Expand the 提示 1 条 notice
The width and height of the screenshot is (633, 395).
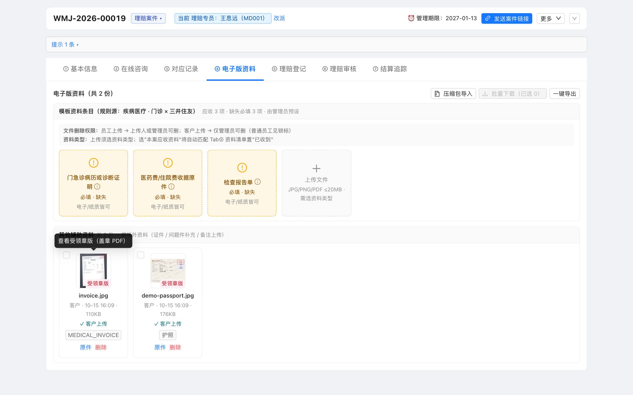65,44
